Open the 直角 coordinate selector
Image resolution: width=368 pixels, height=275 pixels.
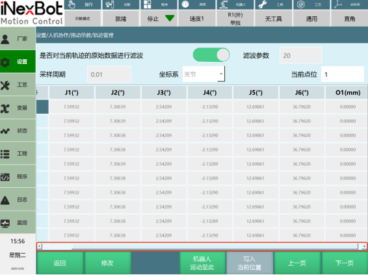pyautogui.click(x=349, y=19)
